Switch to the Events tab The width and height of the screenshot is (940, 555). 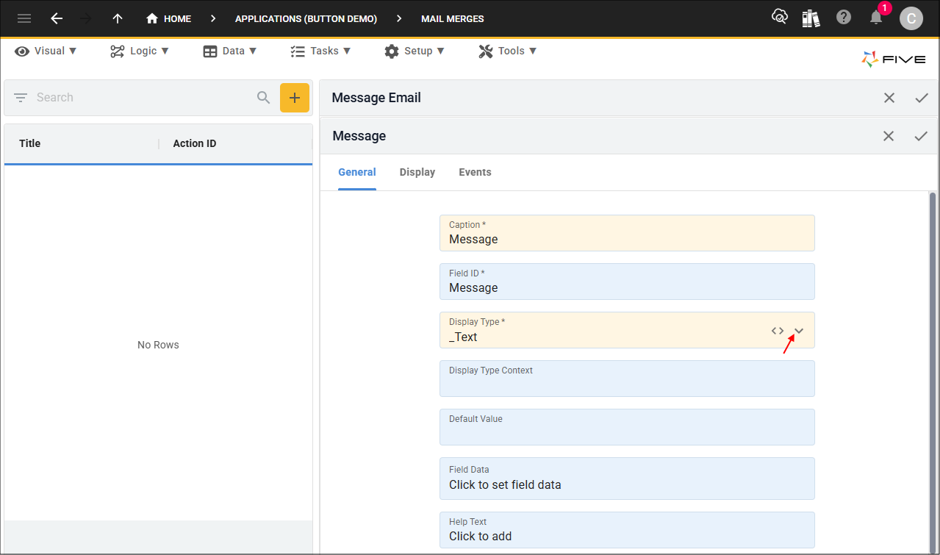pos(475,172)
